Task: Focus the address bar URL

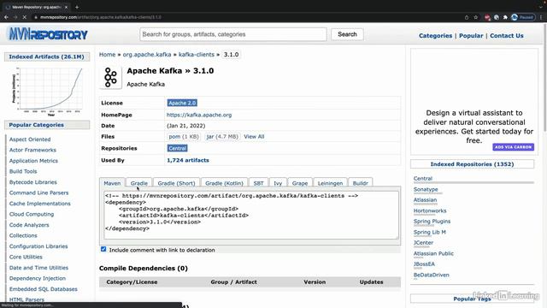Action: tap(101, 17)
